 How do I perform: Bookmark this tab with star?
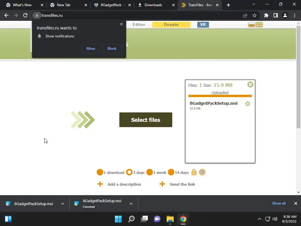coord(254,15)
